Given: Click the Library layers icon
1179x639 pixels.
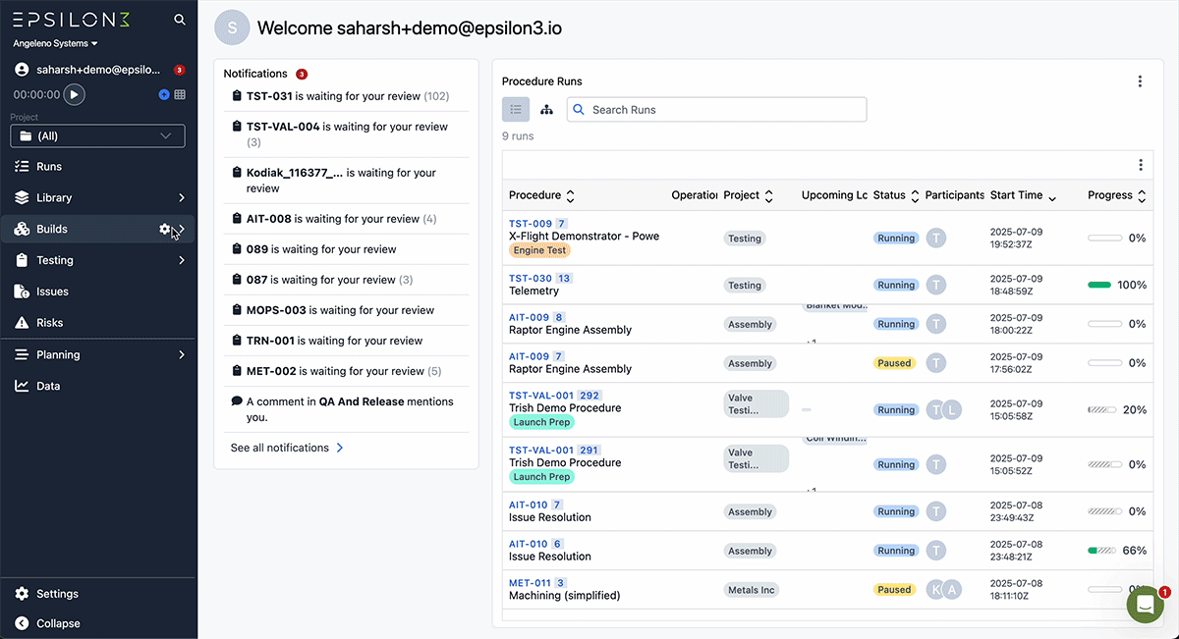Looking at the screenshot, I should (x=22, y=197).
